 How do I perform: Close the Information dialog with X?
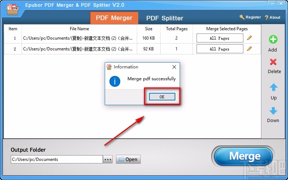(x=174, y=67)
